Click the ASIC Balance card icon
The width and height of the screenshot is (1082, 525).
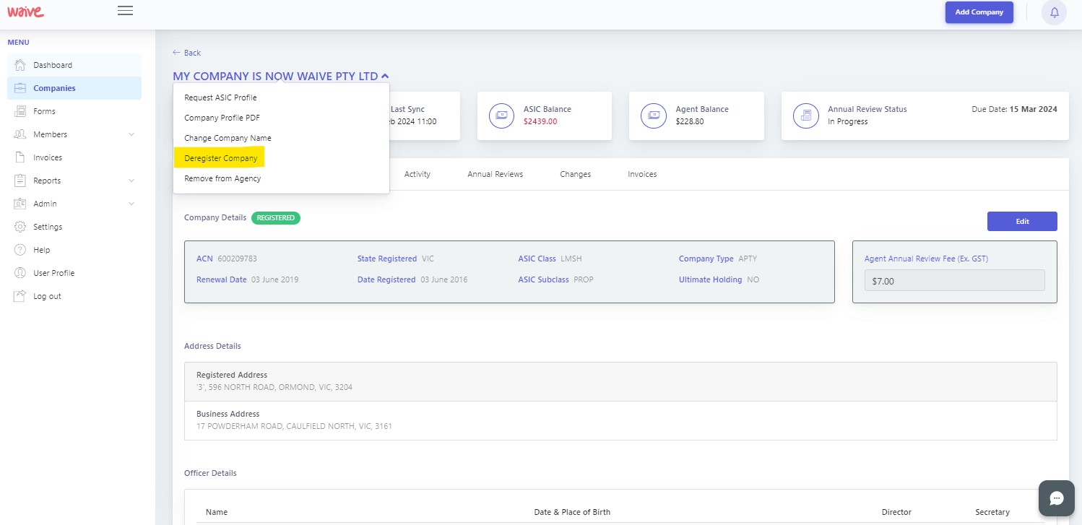click(501, 116)
